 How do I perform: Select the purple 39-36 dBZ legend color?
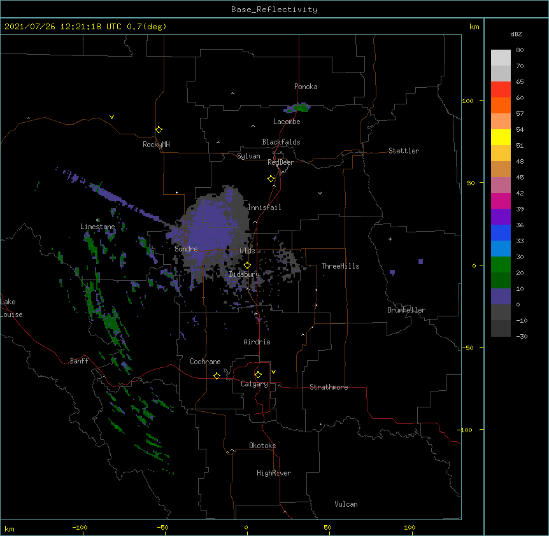501,217
